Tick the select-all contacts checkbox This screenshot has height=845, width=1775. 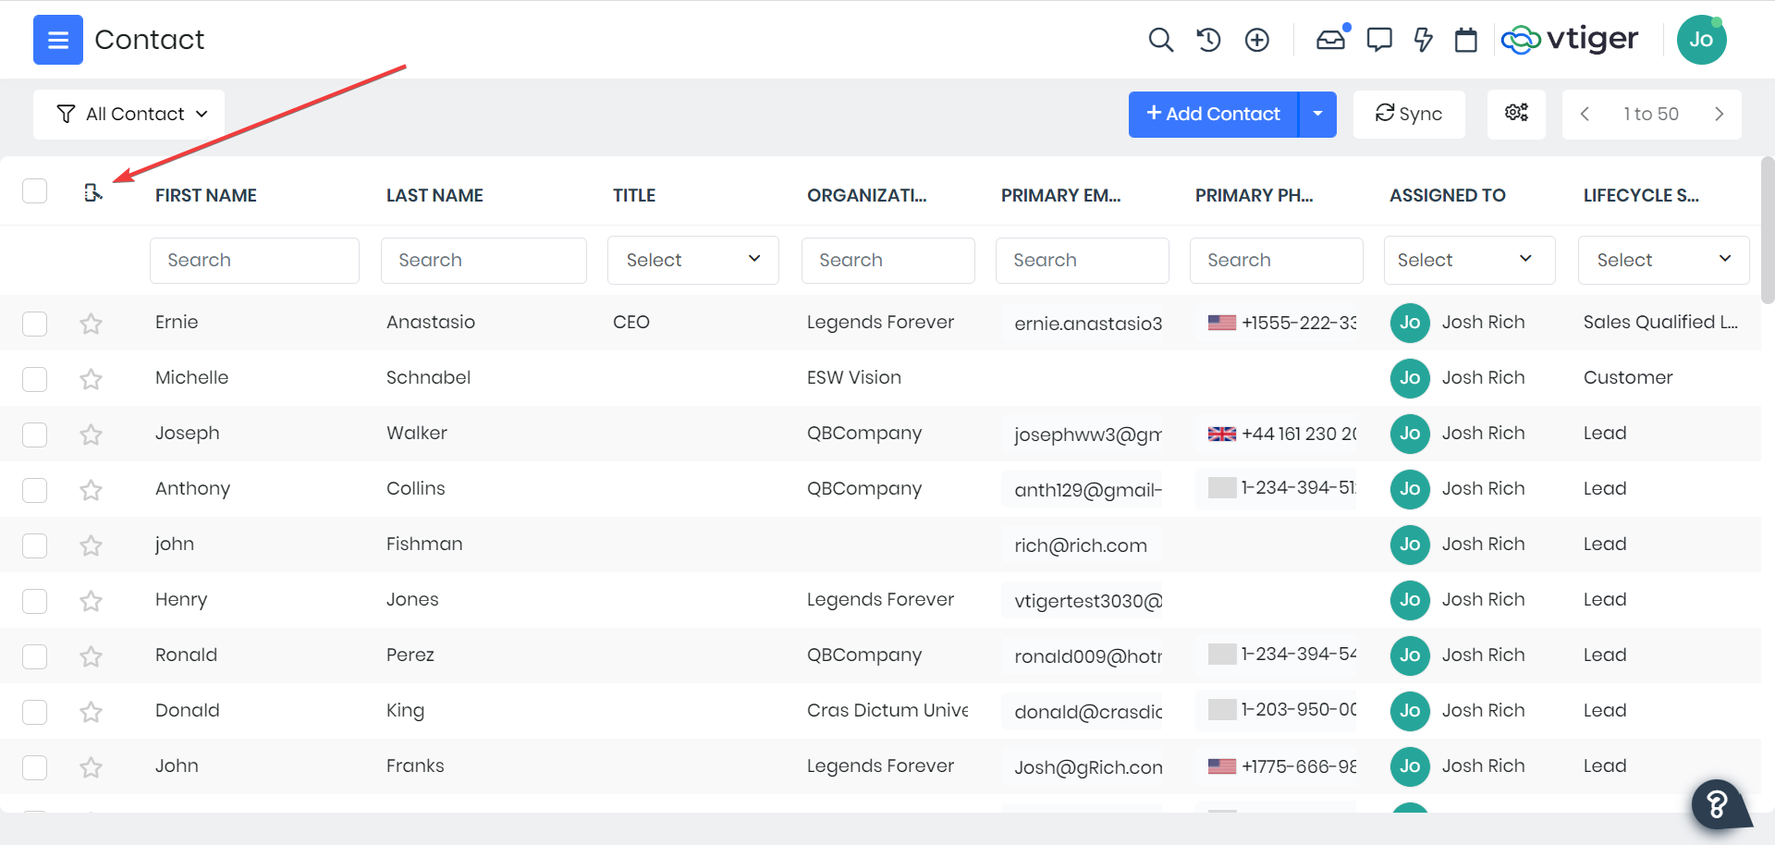35,191
